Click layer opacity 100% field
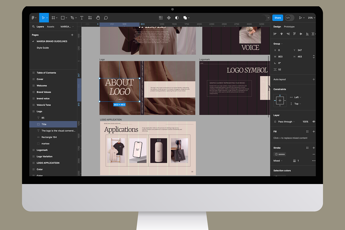 (305, 122)
